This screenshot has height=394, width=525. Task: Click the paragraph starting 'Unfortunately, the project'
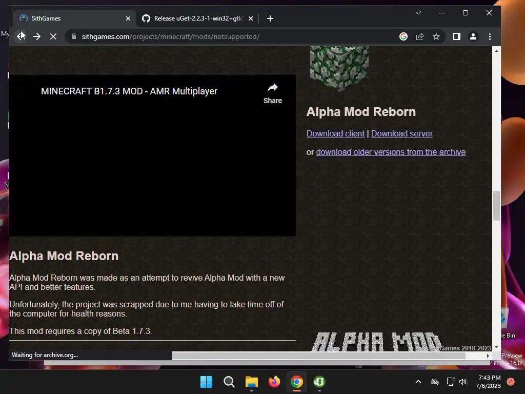click(146, 309)
